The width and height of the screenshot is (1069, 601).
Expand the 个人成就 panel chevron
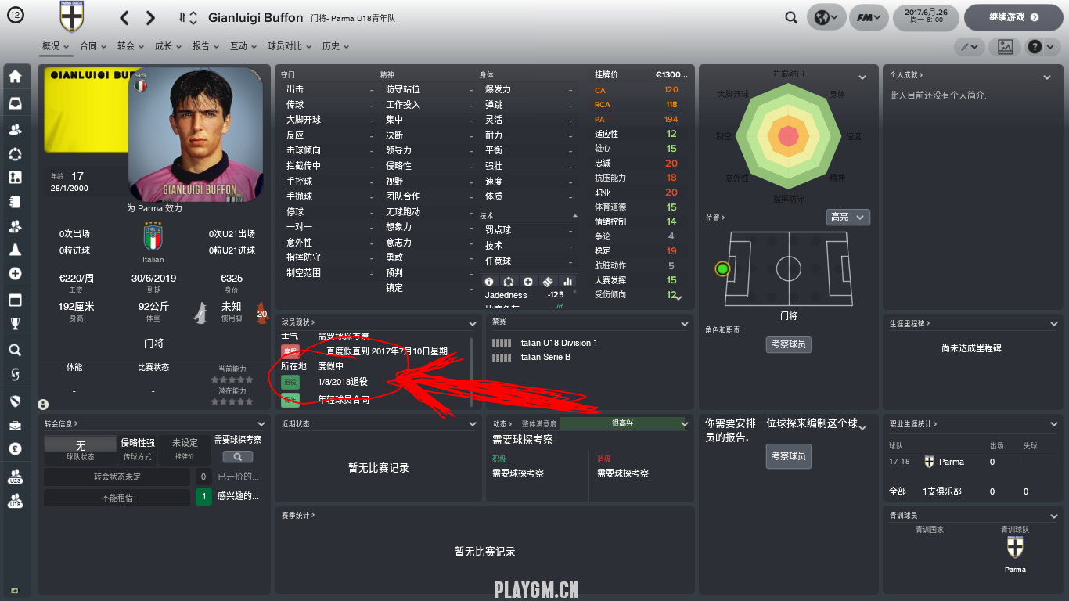1047,77
